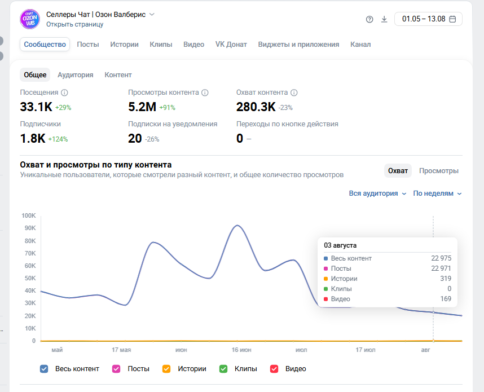Click info icon next to Посещения
Viewport: 484px width, 392px height.
pos(64,93)
